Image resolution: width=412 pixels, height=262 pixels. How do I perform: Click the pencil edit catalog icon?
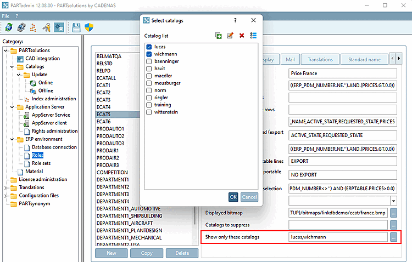(x=230, y=36)
